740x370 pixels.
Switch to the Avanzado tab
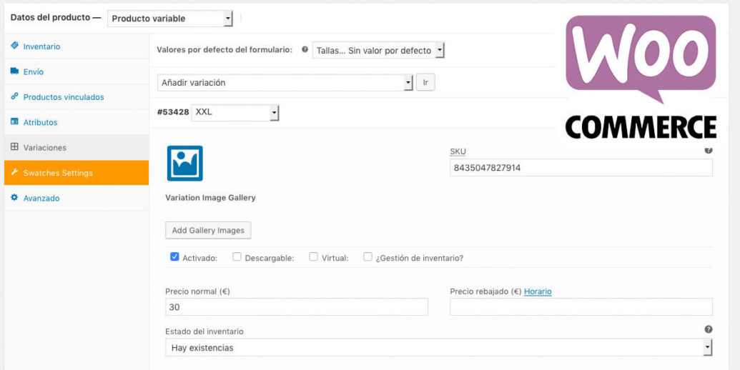click(41, 198)
